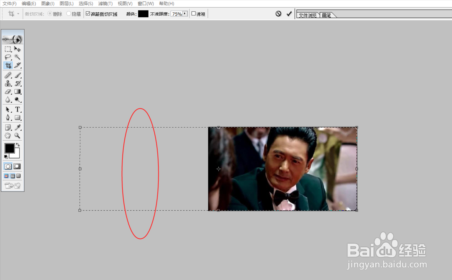Open the Layer menu
This screenshot has width=452, height=280.
click(67, 4)
